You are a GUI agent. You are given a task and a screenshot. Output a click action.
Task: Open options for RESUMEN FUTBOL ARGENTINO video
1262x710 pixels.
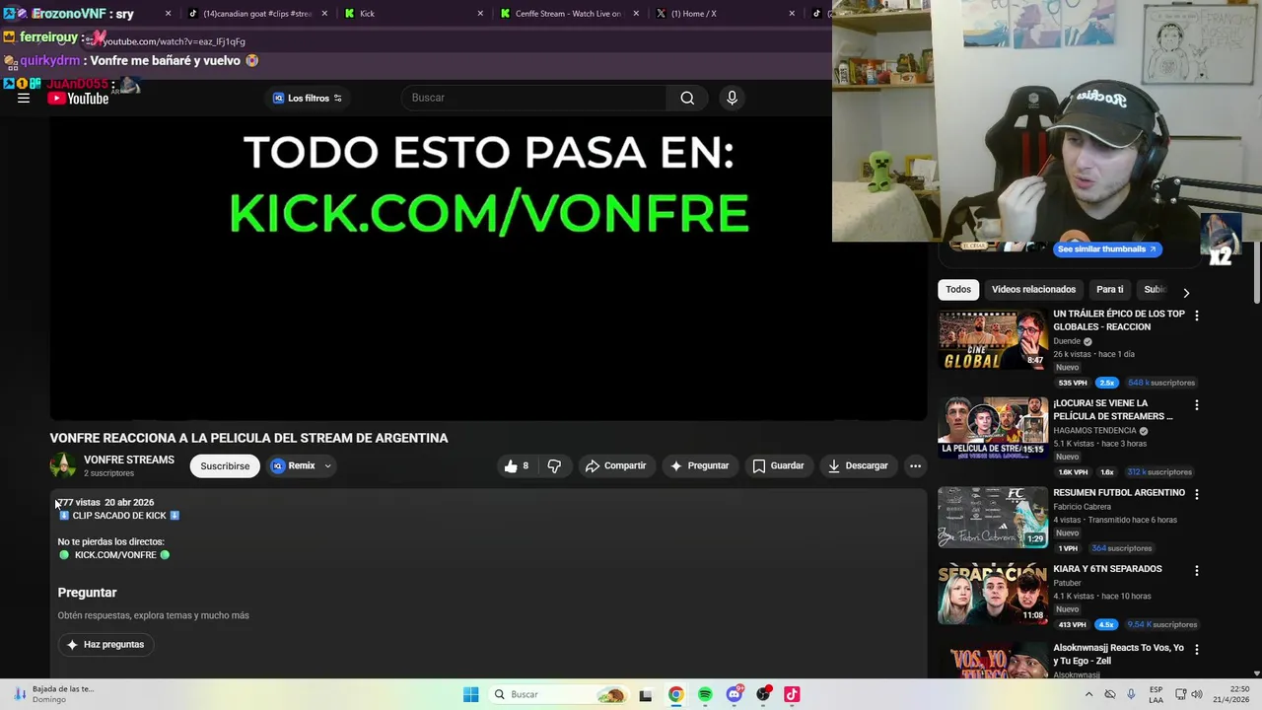(1197, 494)
